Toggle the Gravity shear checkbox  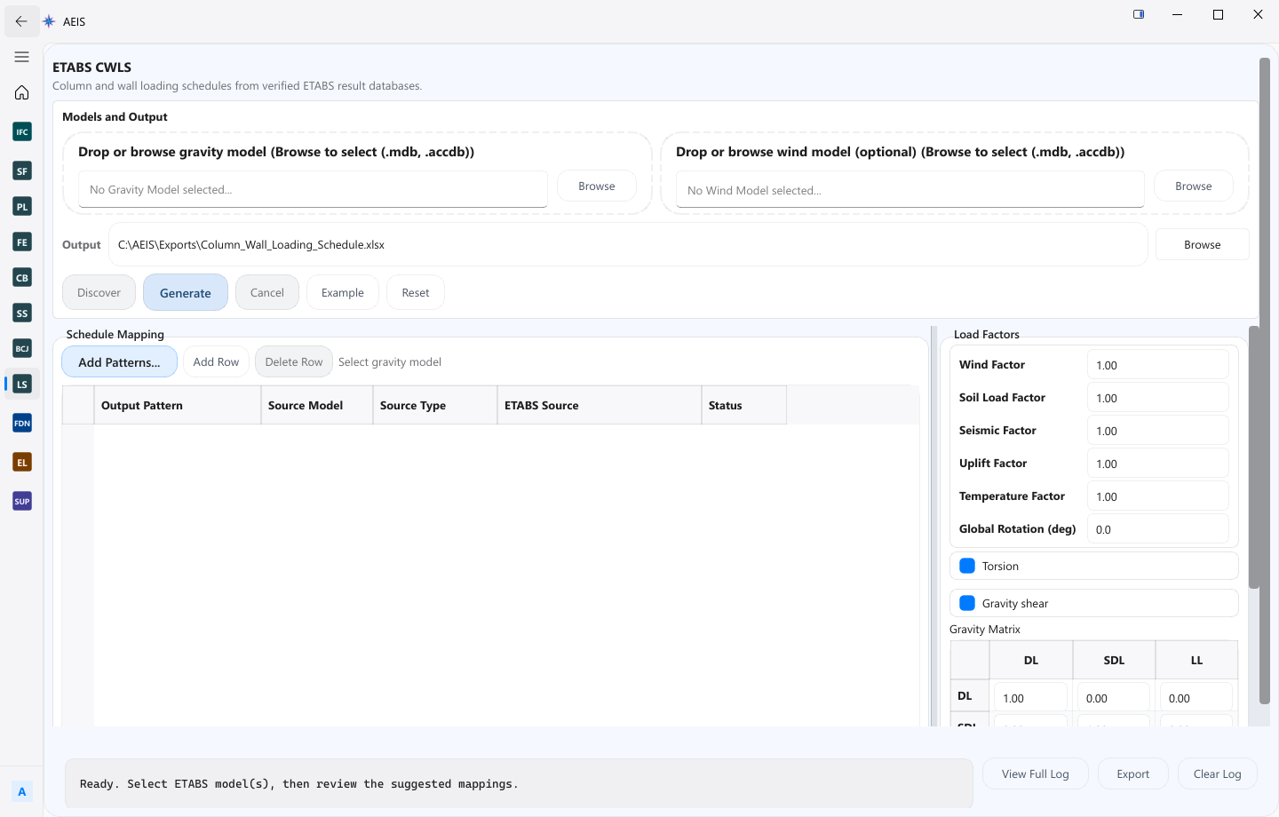point(967,603)
